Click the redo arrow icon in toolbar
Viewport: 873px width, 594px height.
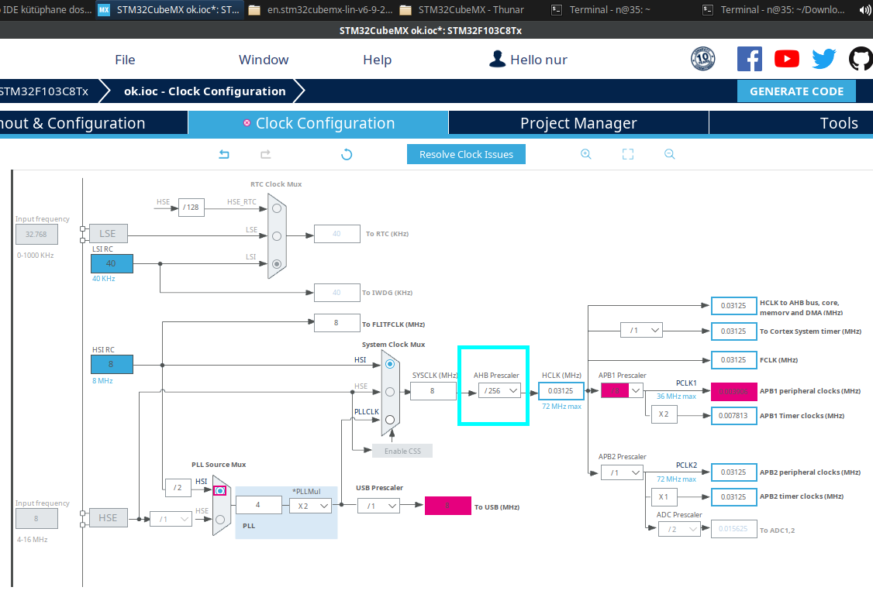pos(265,154)
